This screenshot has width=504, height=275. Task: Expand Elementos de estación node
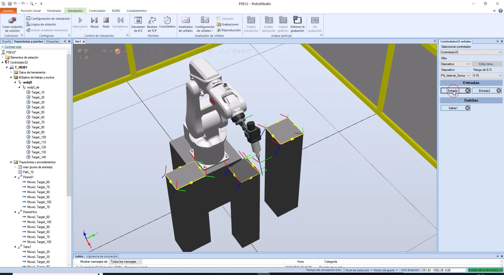[3, 57]
